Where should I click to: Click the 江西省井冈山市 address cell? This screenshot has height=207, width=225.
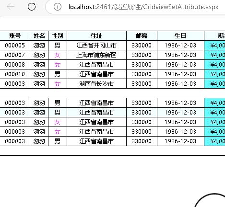coord(96,46)
